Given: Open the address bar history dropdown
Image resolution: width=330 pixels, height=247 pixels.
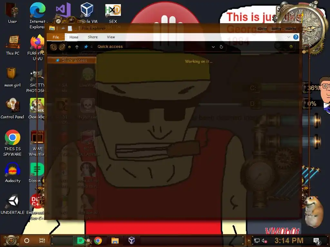Looking at the screenshot, I should (x=213, y=47).
